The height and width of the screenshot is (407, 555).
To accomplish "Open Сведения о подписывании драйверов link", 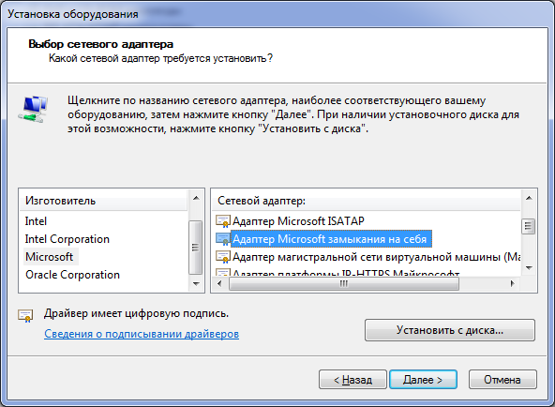I will [x=142, y=334].
